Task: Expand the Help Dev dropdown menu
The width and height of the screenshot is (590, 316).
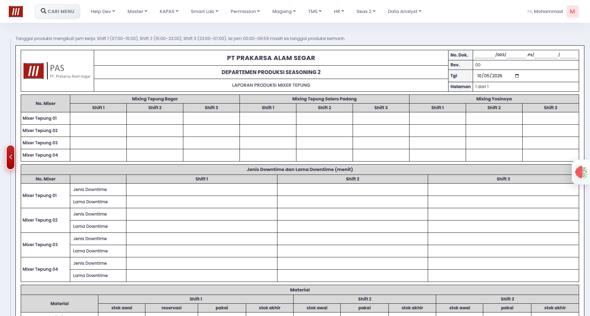Action: click(x=103, y=11)
